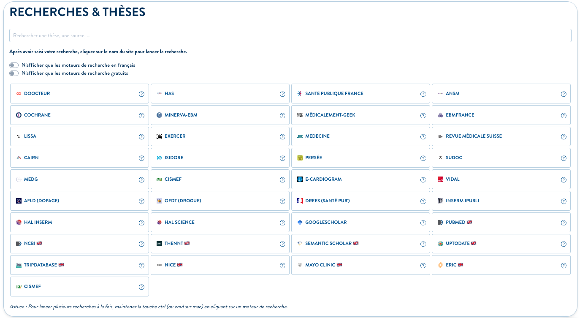Open the HAS search engine
Screen dimensions: 580x318
pos(169,94)
